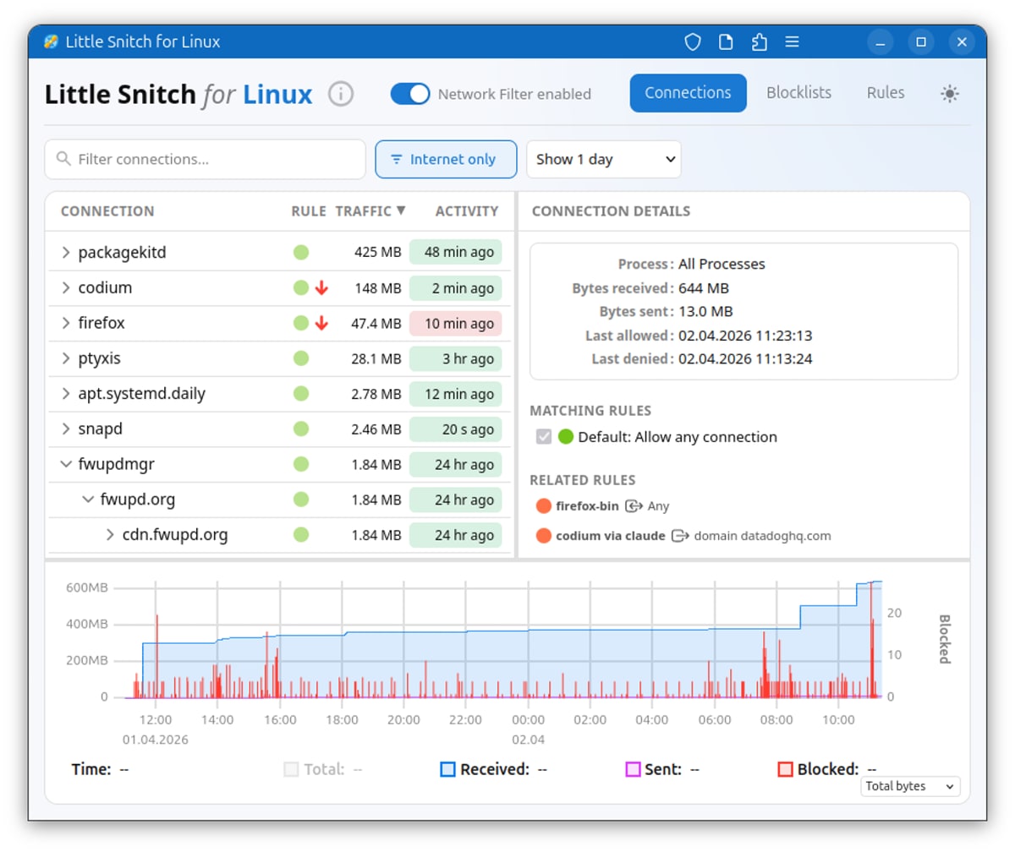Sort by the TRAFFIC column arrow
Screen dimensions: 1015x852
click(x=401, y=210)
